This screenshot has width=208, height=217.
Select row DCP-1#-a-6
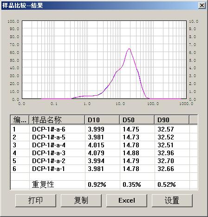(x=104, y=129)
